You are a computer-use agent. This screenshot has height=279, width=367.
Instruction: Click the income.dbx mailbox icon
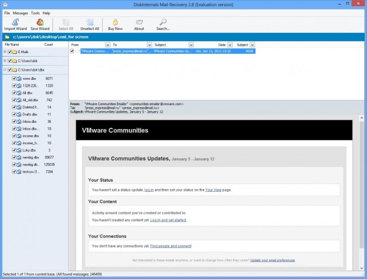19,136
